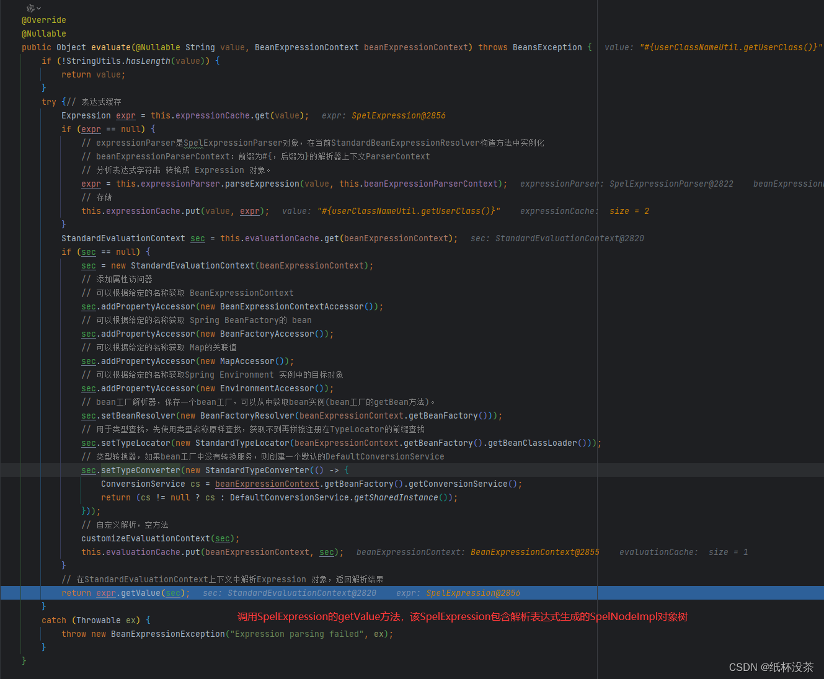The width and height of the screenshot is (824, 679).
Task: Click comment about beanExpressionParserContext
Action: click(x=255, y=156)
